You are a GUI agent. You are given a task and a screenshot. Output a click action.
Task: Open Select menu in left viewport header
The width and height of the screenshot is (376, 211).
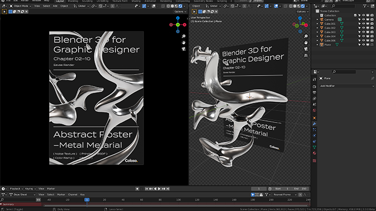(46, 6)
